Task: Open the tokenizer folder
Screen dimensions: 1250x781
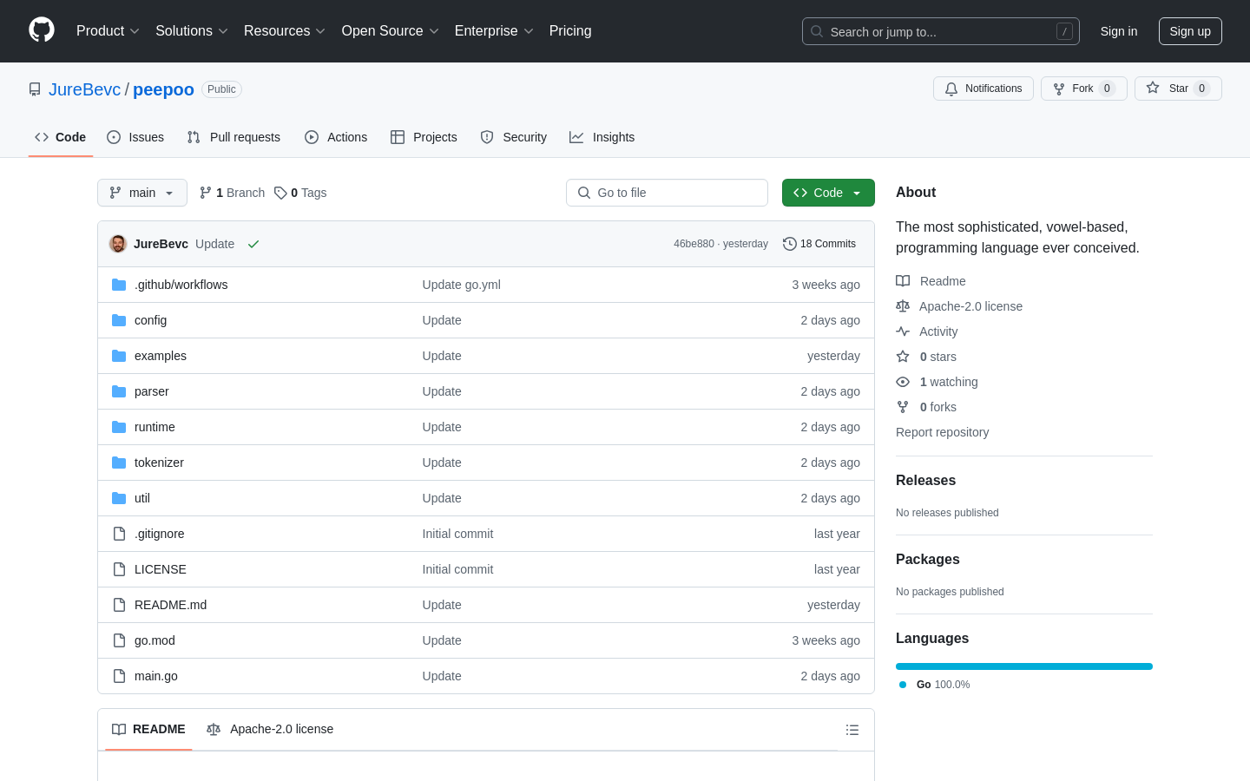Action: pyautogui.click(x=159, y=463)
